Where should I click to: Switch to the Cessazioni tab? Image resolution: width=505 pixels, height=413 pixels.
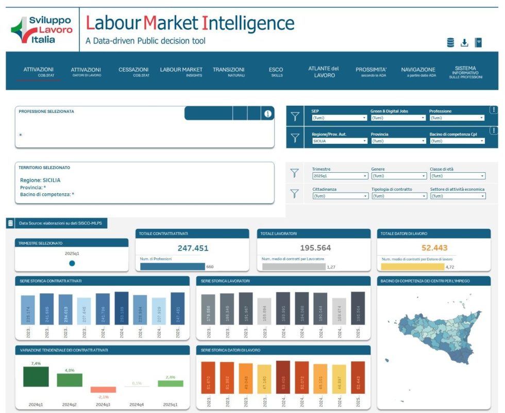133,72
